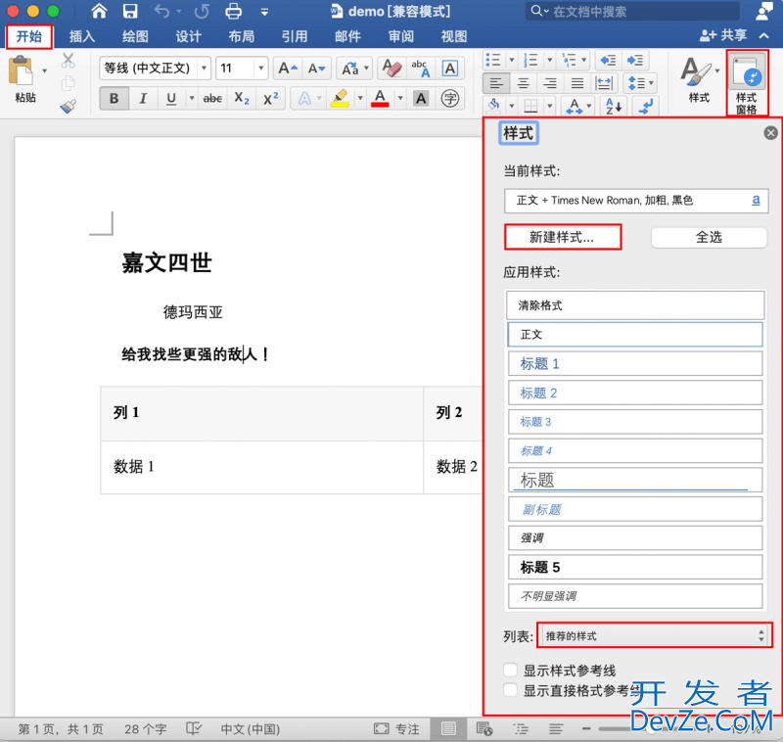Open the 列表 dropdown showing 推荐的样式

point(654,636)
